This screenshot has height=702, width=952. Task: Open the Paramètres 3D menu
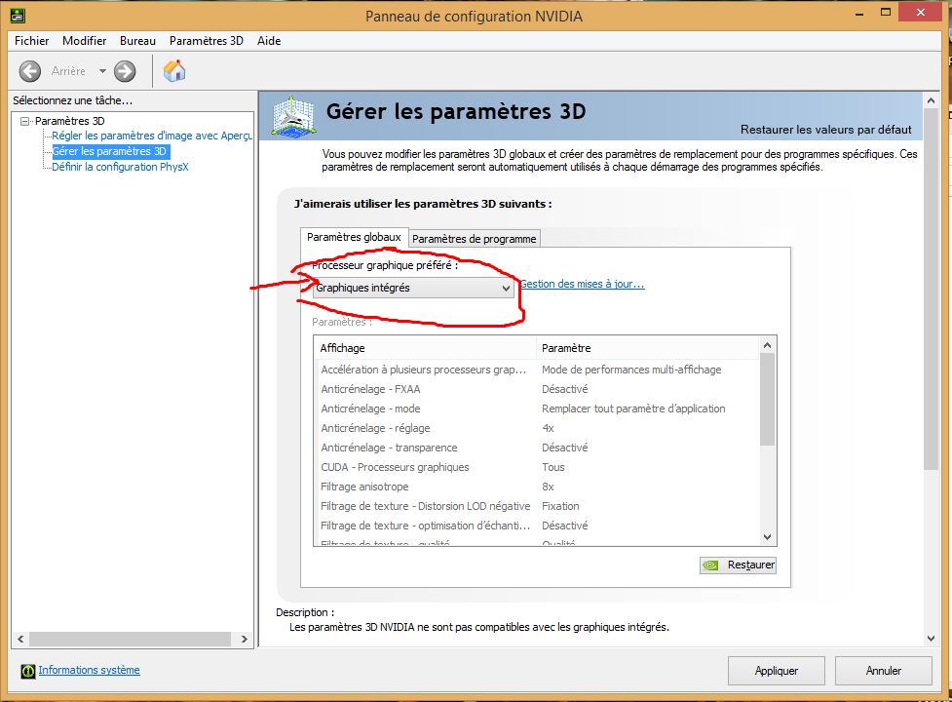(207, 41)
